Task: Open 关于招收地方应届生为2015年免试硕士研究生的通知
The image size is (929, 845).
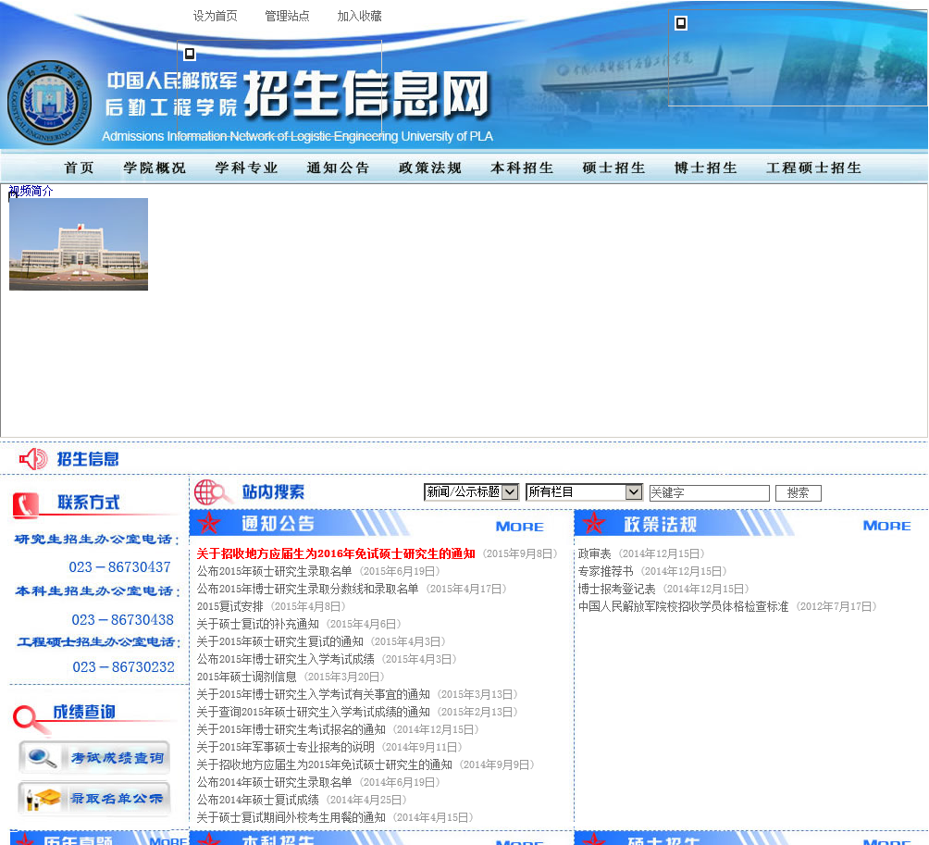Action: (324, 764)
